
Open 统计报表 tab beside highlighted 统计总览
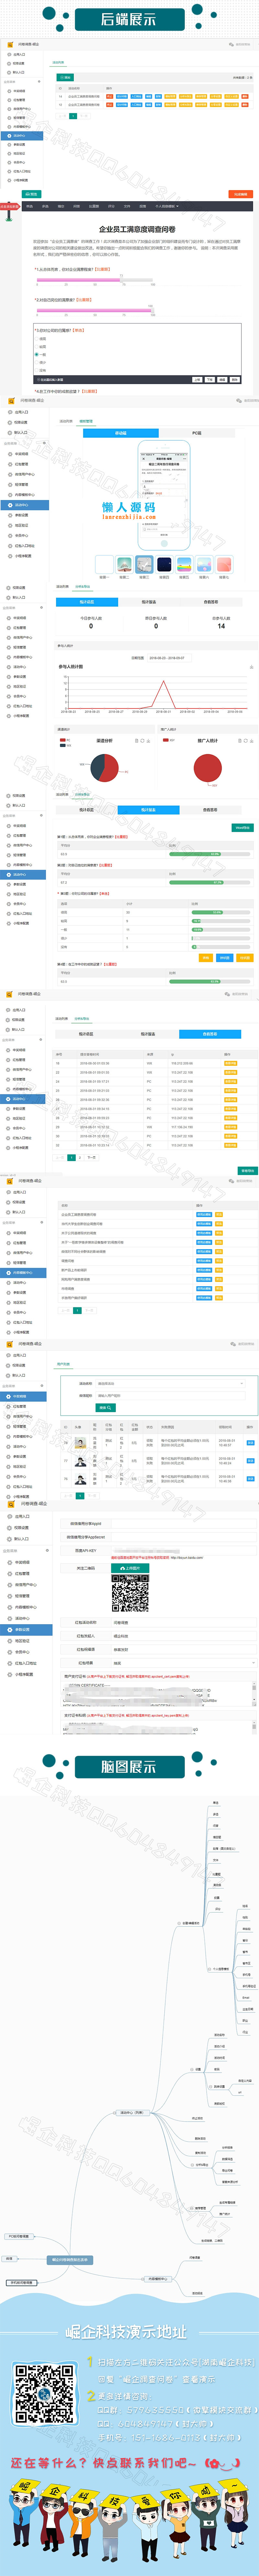click(148, 602)
